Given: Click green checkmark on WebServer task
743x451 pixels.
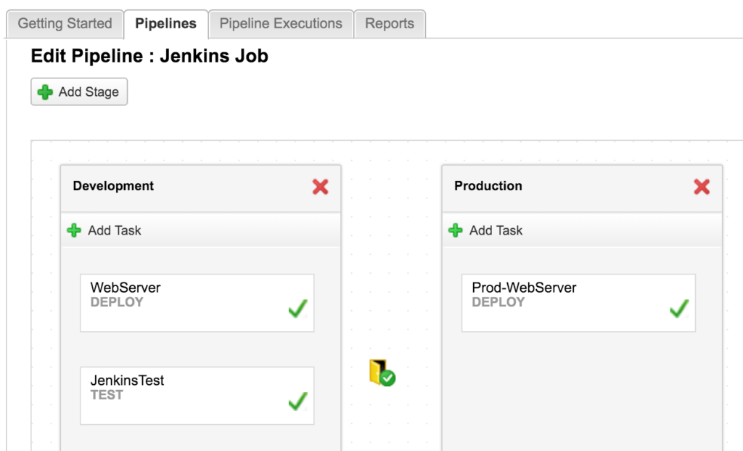Looking at the screenshot, I should click(297, 309).
